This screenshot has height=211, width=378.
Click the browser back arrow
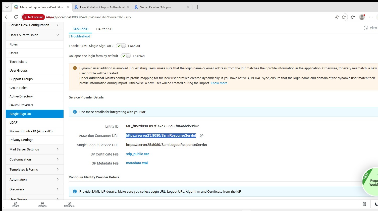7,17
